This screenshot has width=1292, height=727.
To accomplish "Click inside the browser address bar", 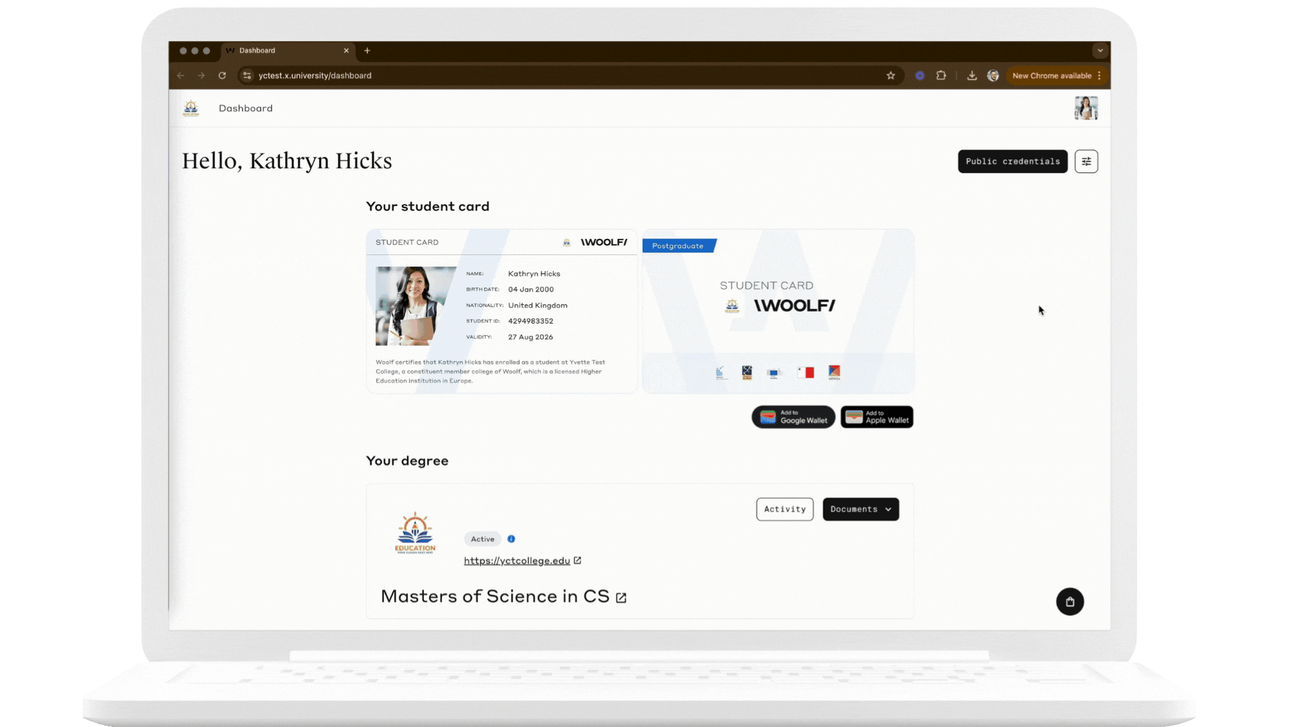I will [x=404, y=75].
